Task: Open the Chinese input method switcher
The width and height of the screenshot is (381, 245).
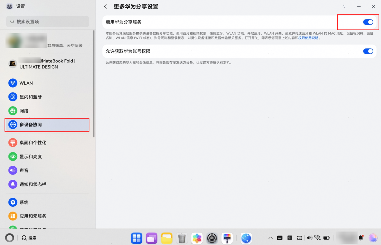Action: [289, 238]
